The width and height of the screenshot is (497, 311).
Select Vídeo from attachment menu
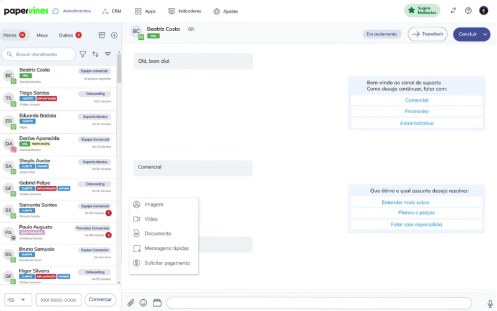(x=163, y=219)
